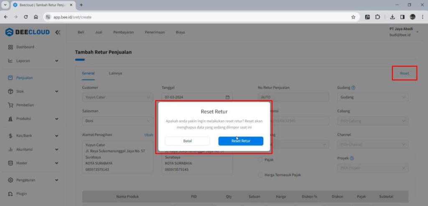Click the Akuntansi bar chart icon
Image resolution: width=428 pixels, height=206 pixels.
pyautogui.click(x=10, y=149)
